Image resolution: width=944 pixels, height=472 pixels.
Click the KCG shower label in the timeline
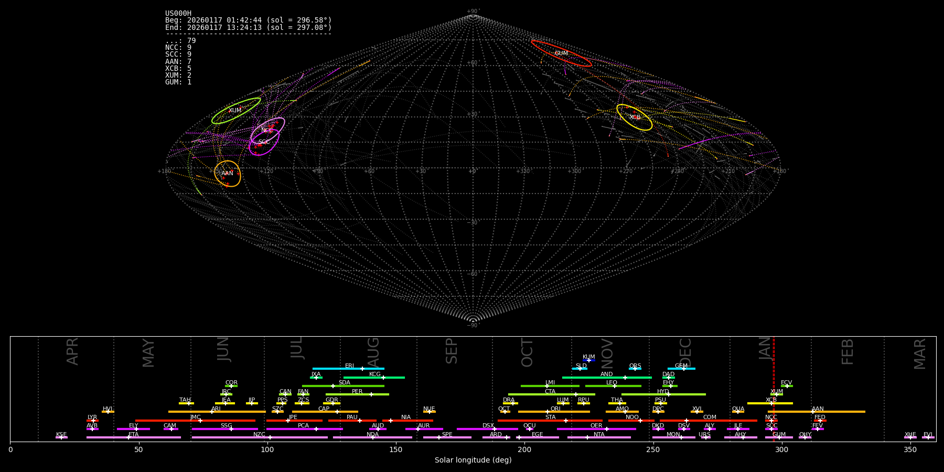(x=375, y=374)
